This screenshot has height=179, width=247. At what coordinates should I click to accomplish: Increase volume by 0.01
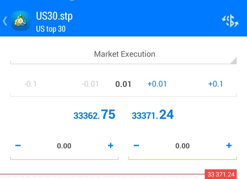coord(157,84)
